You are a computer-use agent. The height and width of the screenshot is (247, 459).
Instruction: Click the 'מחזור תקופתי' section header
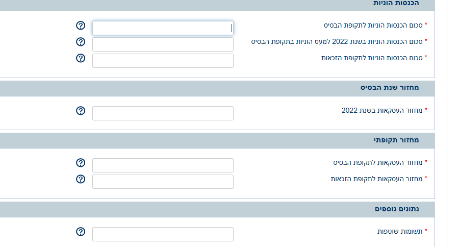click(396, 140)
